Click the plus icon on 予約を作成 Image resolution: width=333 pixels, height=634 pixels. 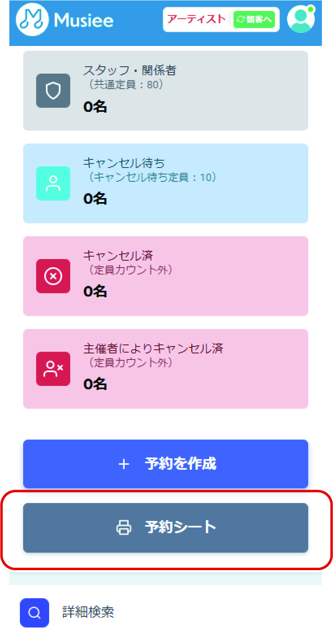pos(124,464)
